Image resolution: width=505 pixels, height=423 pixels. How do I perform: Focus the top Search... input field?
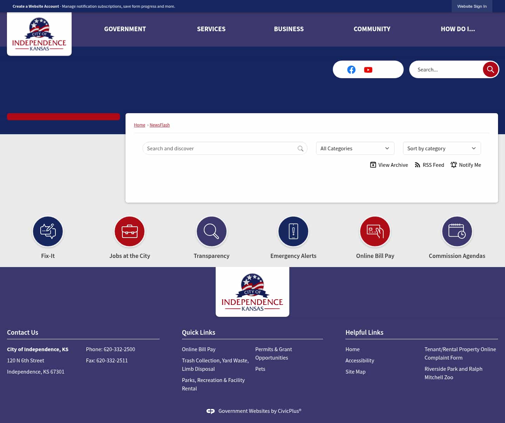[x=447, y=69]
